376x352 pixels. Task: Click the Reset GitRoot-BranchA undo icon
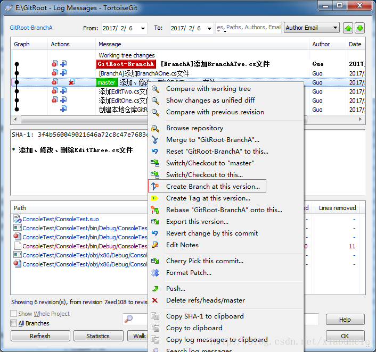[155, 152]
